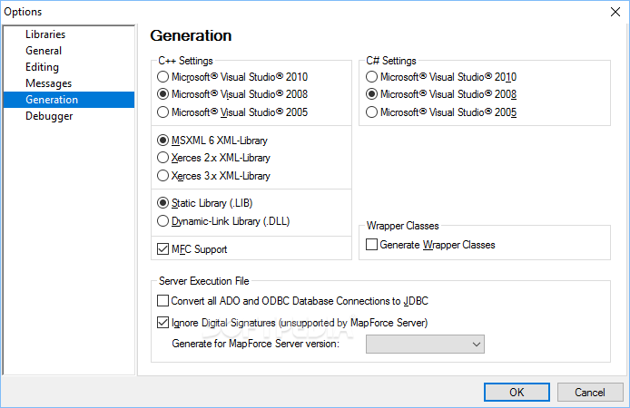Switch to the Editing options page
This screenshot has height=408, width=630.
(x=42, y=67)
